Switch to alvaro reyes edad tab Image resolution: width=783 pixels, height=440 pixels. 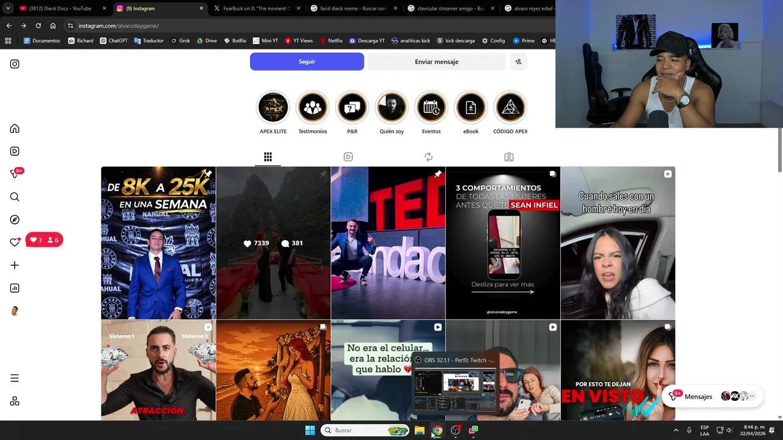coord(527,9)
